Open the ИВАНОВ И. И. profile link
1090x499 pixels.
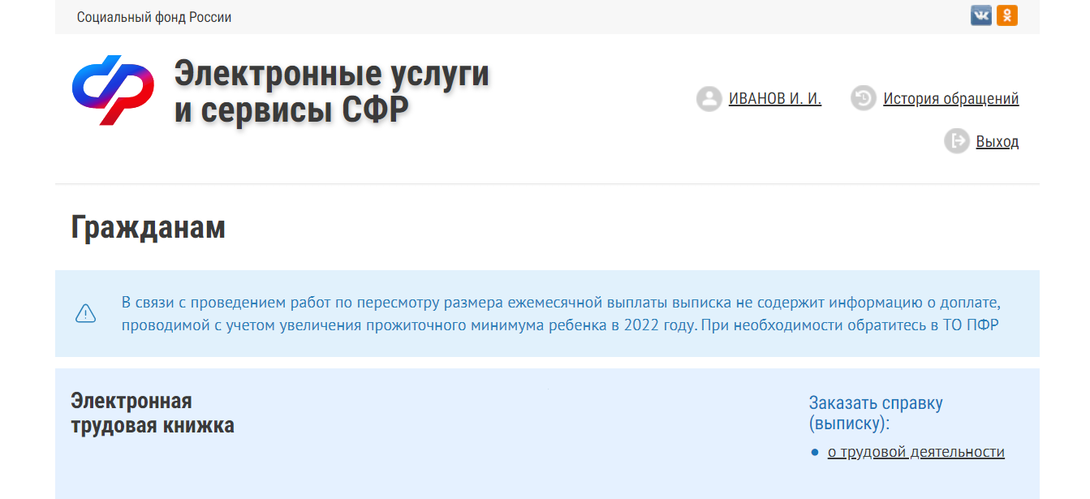coord(774,99)
